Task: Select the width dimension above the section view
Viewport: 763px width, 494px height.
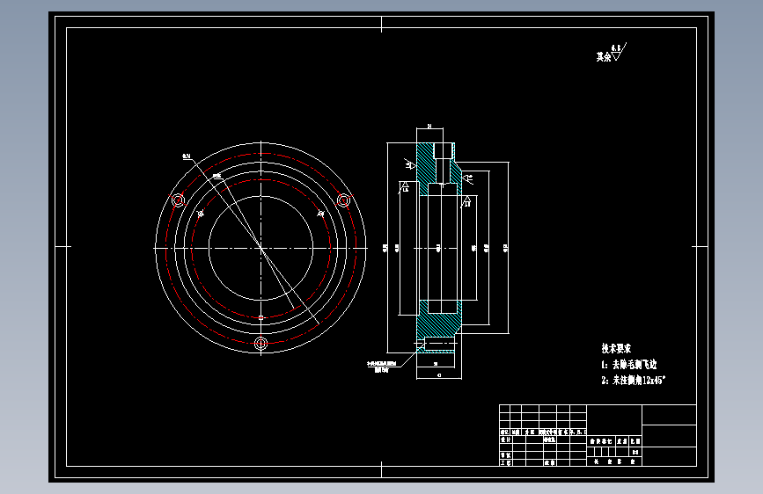Action: click(429, 127)
